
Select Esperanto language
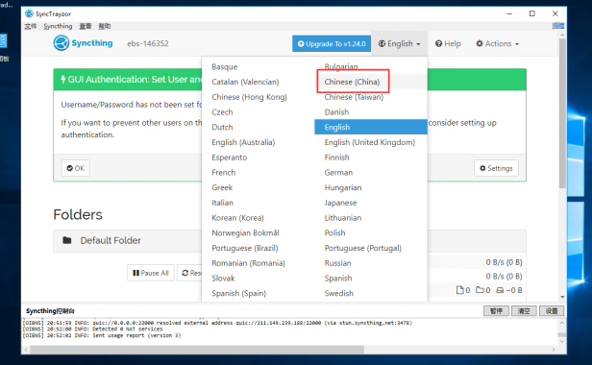pyautogui.click(x=229, y=158)
